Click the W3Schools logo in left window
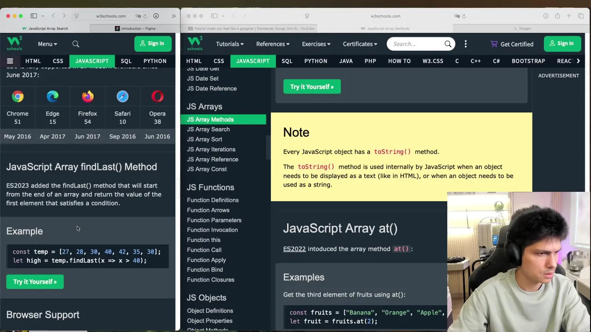This screenshot has height=332, width=591. 14,43
